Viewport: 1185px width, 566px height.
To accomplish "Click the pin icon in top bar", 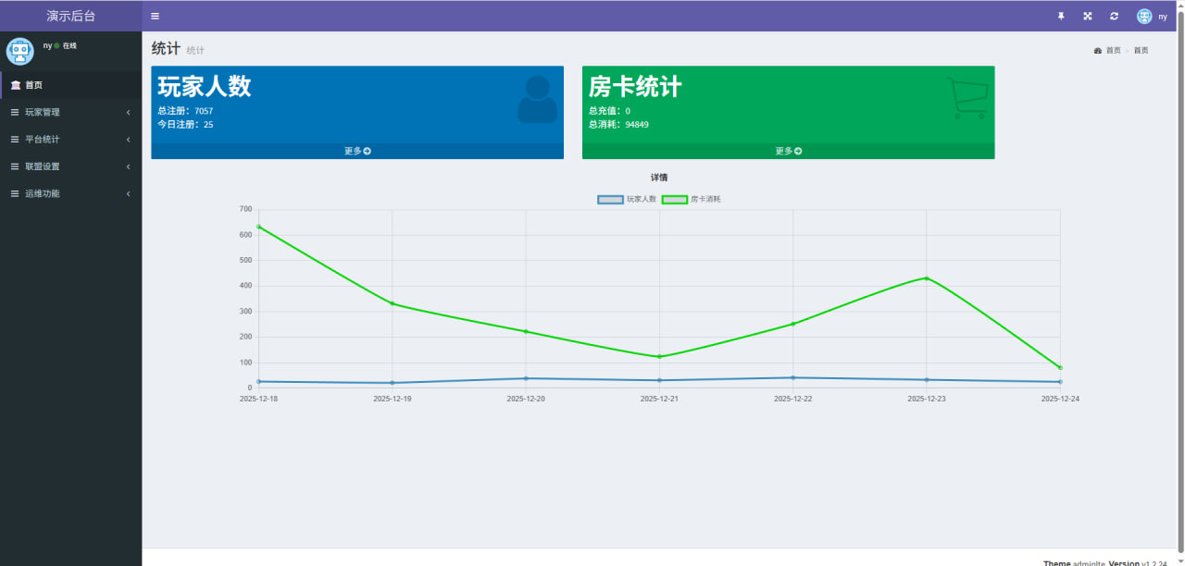I will (x=1061, y=16).
